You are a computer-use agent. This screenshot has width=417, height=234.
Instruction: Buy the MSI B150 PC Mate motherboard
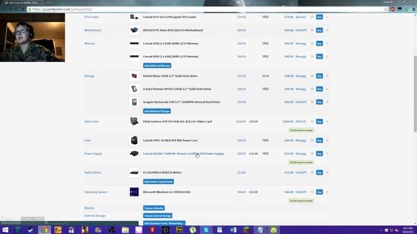(x=319, y=31)
